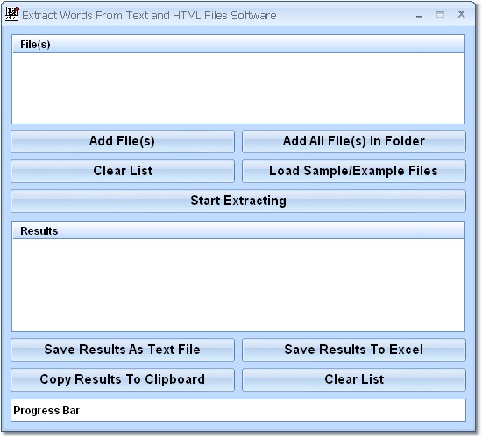Screen dimensions: 482x438
Task: Click the Results column header
Action: coord(217,231)
